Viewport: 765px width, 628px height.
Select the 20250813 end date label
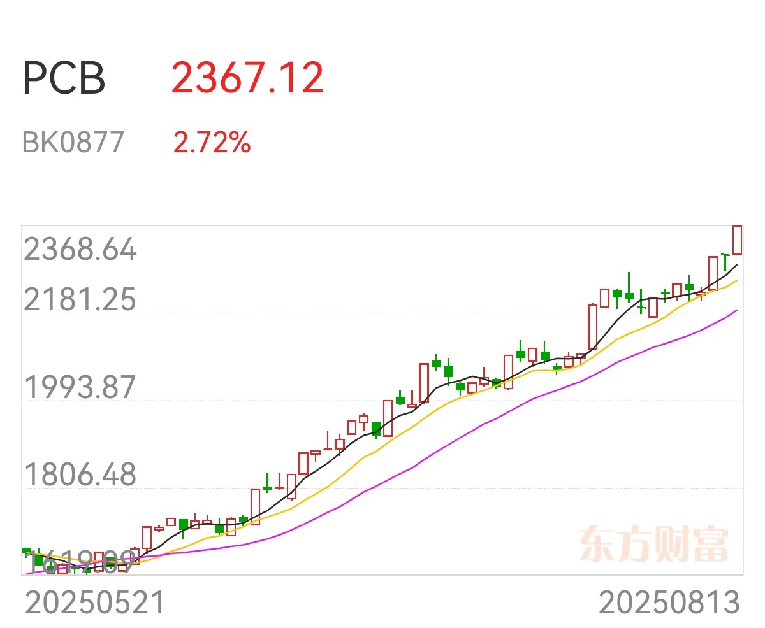(x=669, y=603)
